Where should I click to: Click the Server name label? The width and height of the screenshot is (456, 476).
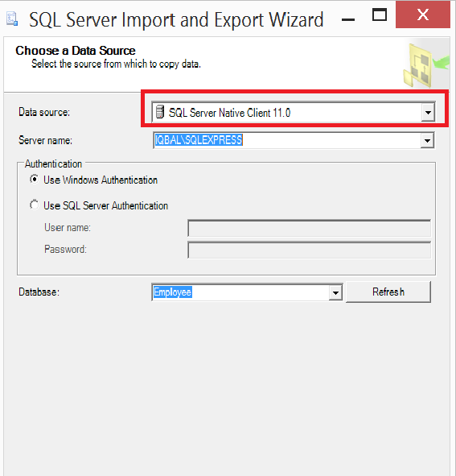(x=46, y=140)
